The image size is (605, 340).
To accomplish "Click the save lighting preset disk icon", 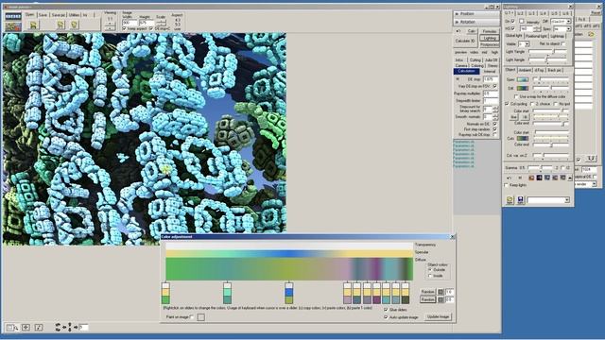I will click(x=520, y=199).
